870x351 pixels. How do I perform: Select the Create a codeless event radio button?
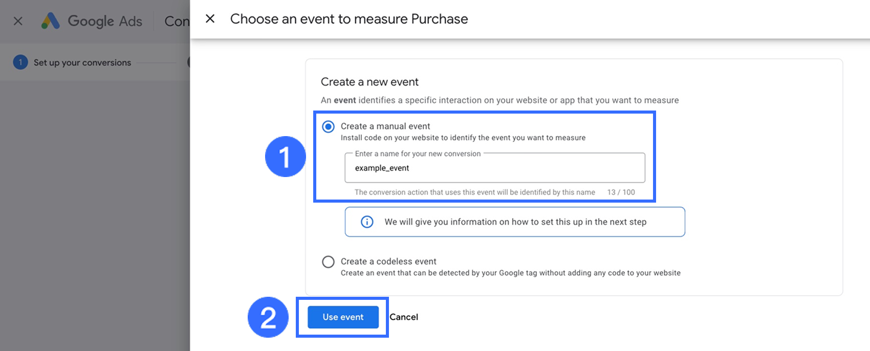point(328,262)
